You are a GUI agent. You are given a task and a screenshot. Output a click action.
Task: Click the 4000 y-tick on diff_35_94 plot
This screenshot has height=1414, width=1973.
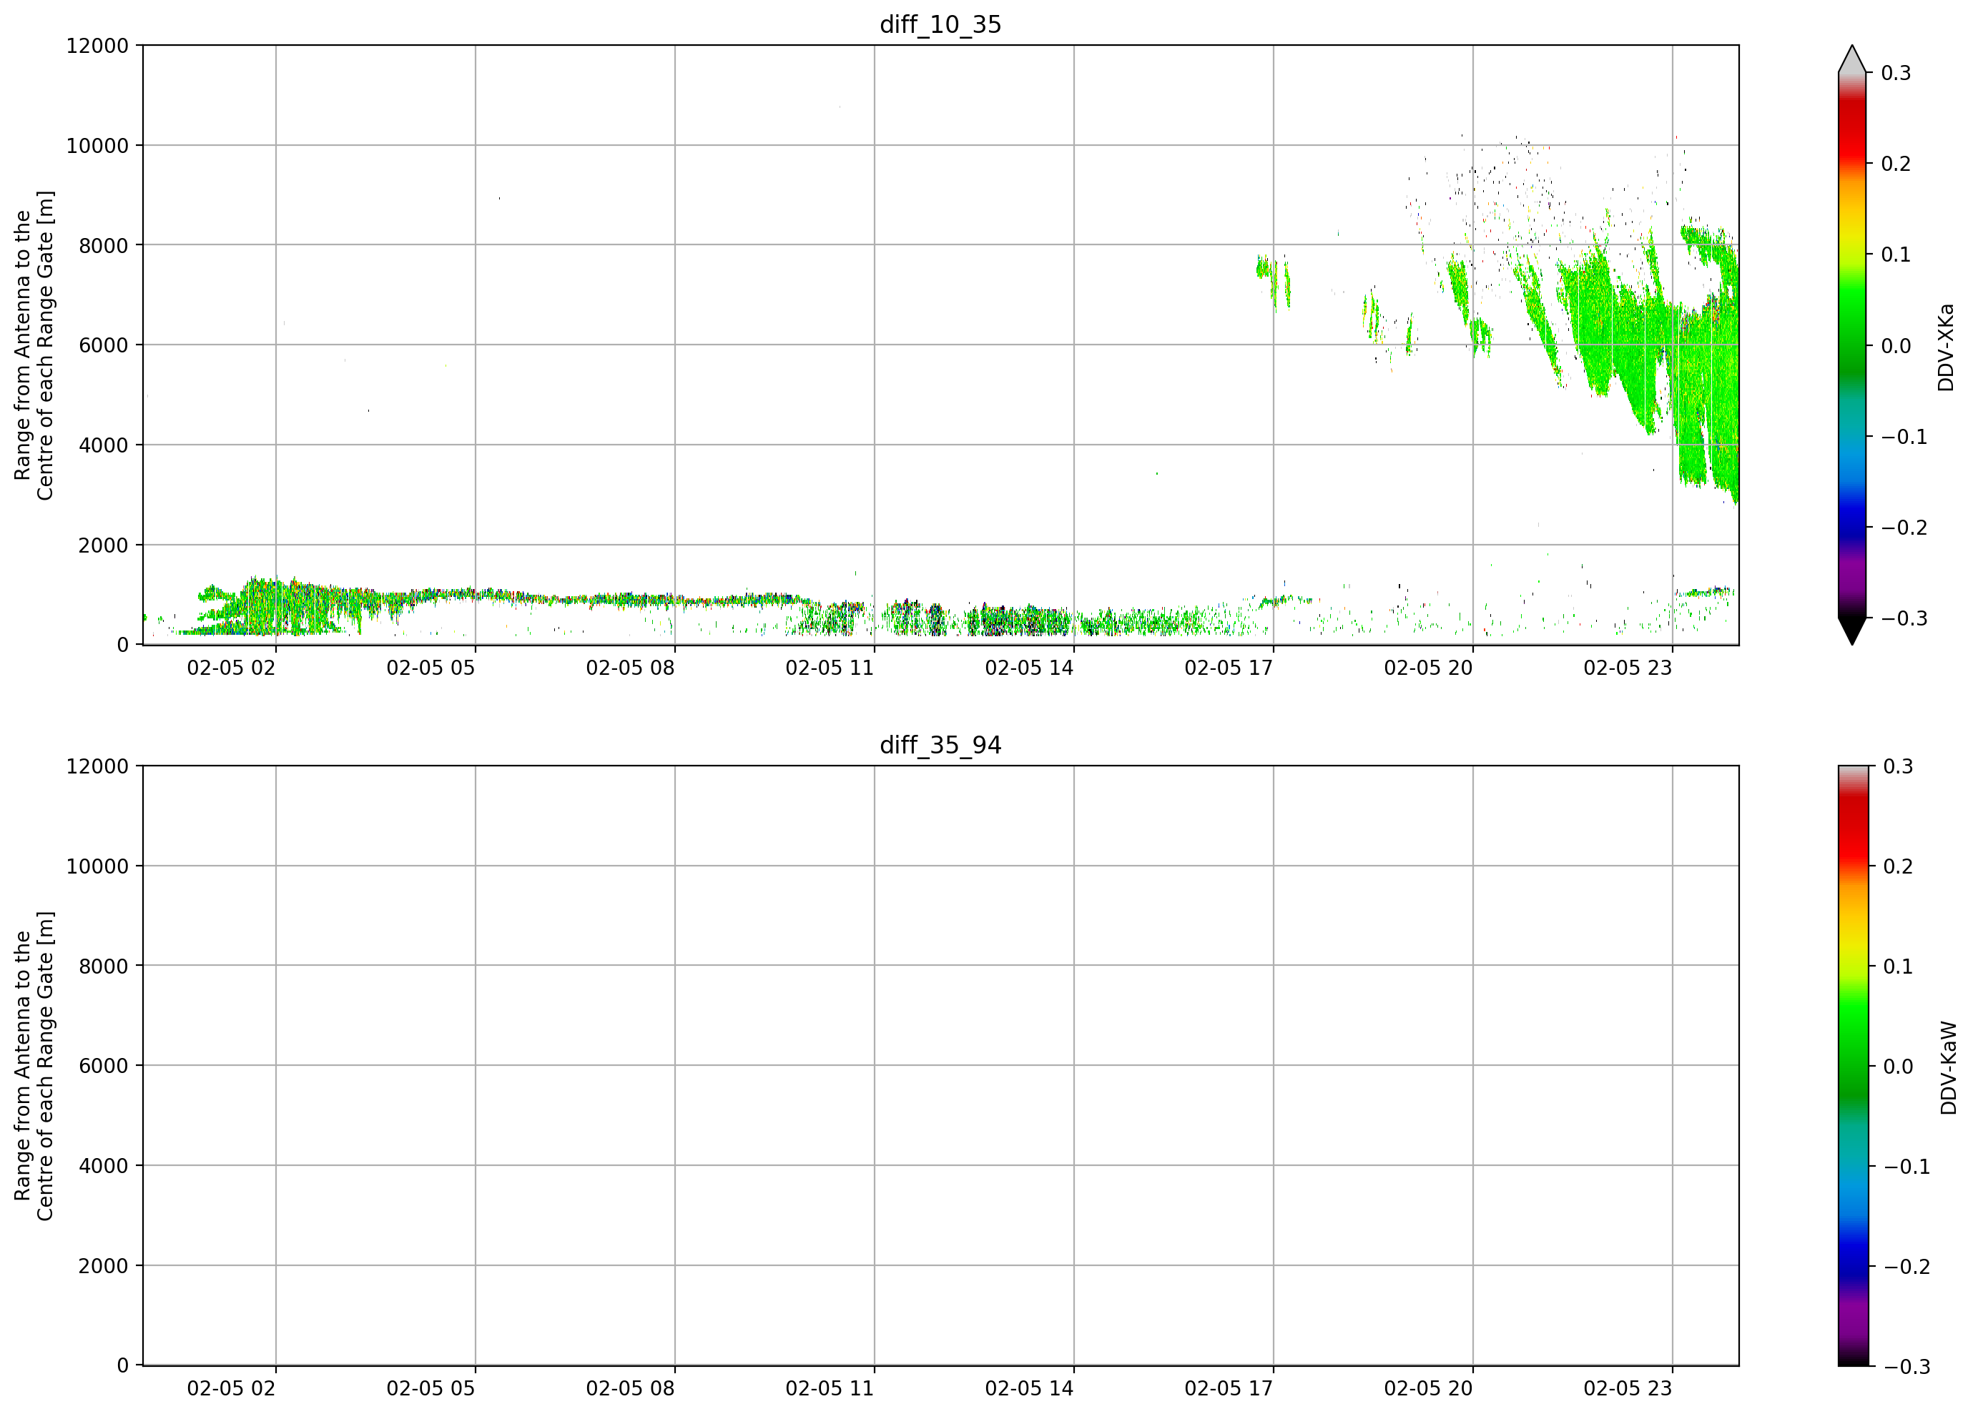click(104, 1166)
